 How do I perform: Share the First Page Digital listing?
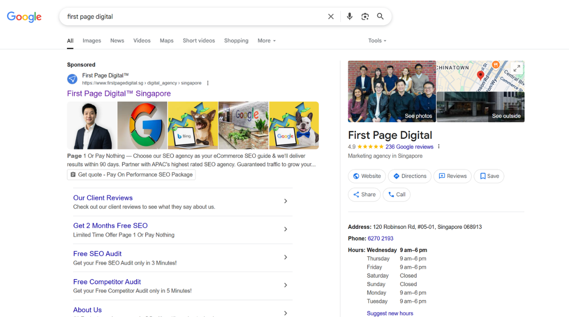pos(364,195)
